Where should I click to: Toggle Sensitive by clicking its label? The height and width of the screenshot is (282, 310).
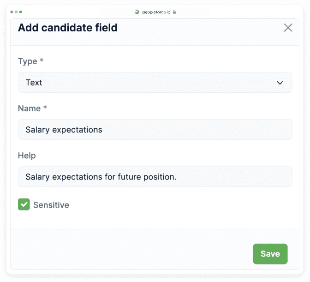tap(51, 205)
